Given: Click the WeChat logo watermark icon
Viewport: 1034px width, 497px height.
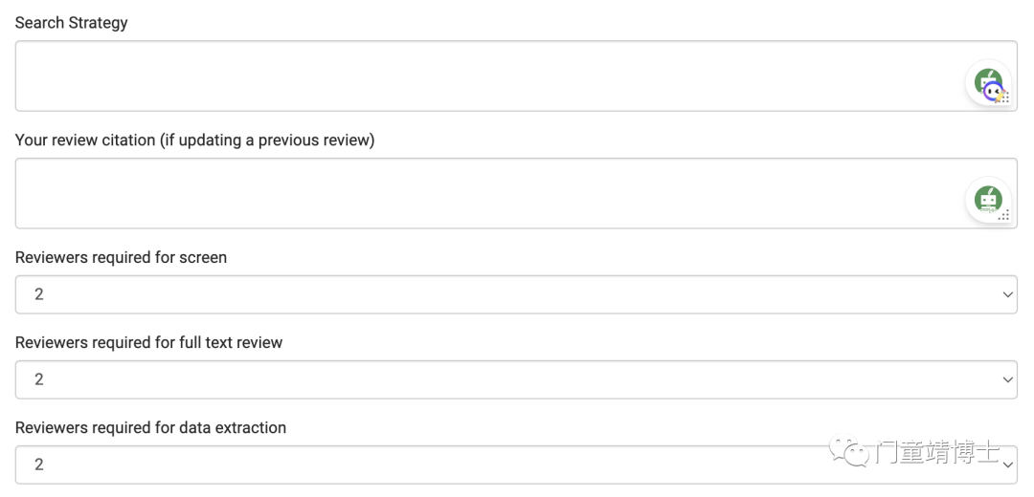Looking at the screenshot, I should [x=849, y=451].
